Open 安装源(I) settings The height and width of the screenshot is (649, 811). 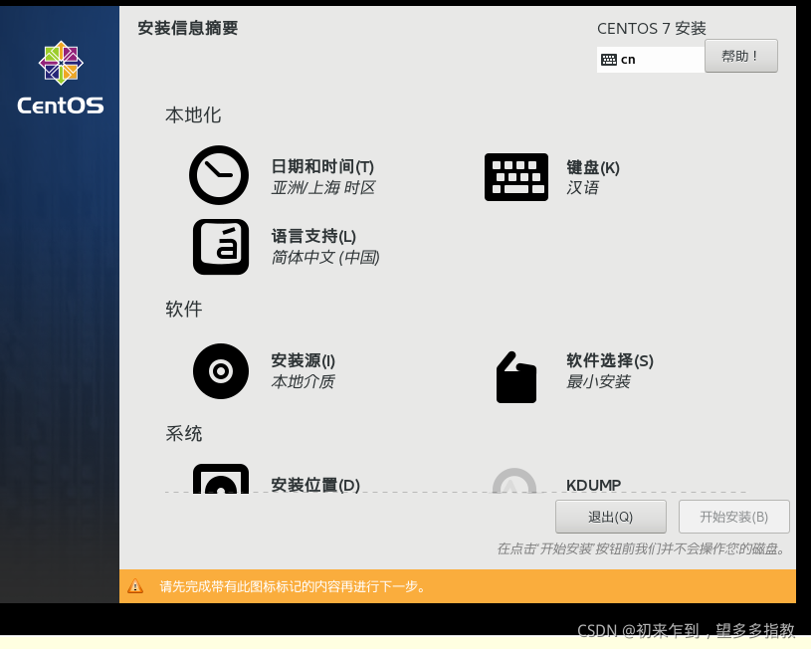click(304, 360)
